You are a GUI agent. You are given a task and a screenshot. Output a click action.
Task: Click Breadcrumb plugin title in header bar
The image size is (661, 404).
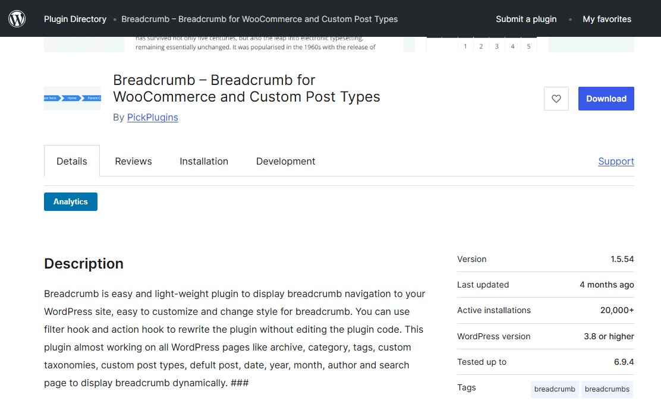(x=259, y=19)
